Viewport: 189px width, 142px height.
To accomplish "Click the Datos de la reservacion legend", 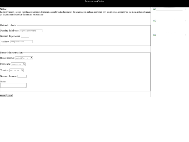I will [12, 53].
